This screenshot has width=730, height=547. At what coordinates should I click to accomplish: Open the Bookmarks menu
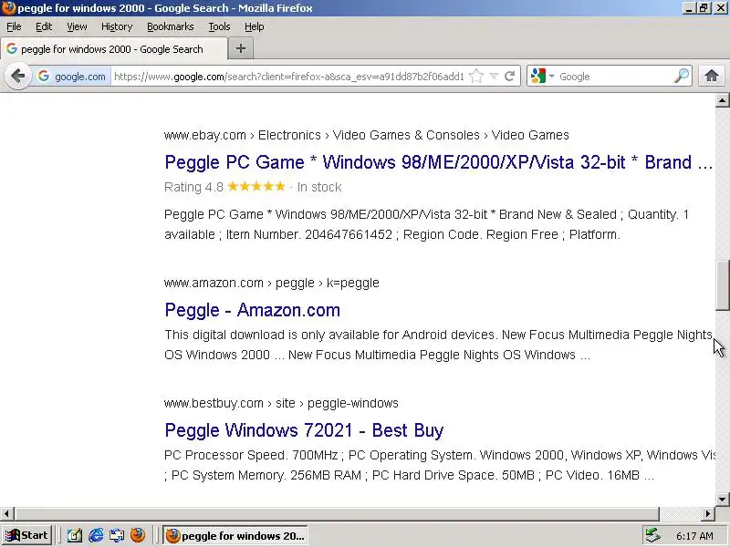pyautogui.click(x=171, y=26)
